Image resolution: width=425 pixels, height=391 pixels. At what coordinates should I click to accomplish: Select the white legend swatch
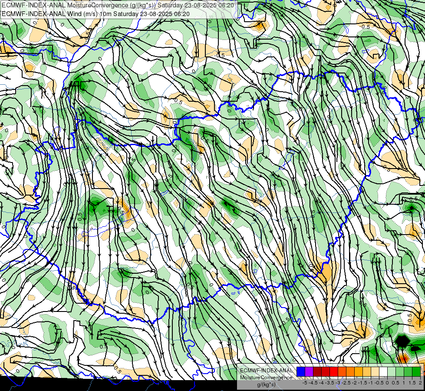(383, 372)
